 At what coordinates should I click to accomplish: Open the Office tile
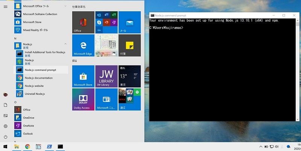83,22
